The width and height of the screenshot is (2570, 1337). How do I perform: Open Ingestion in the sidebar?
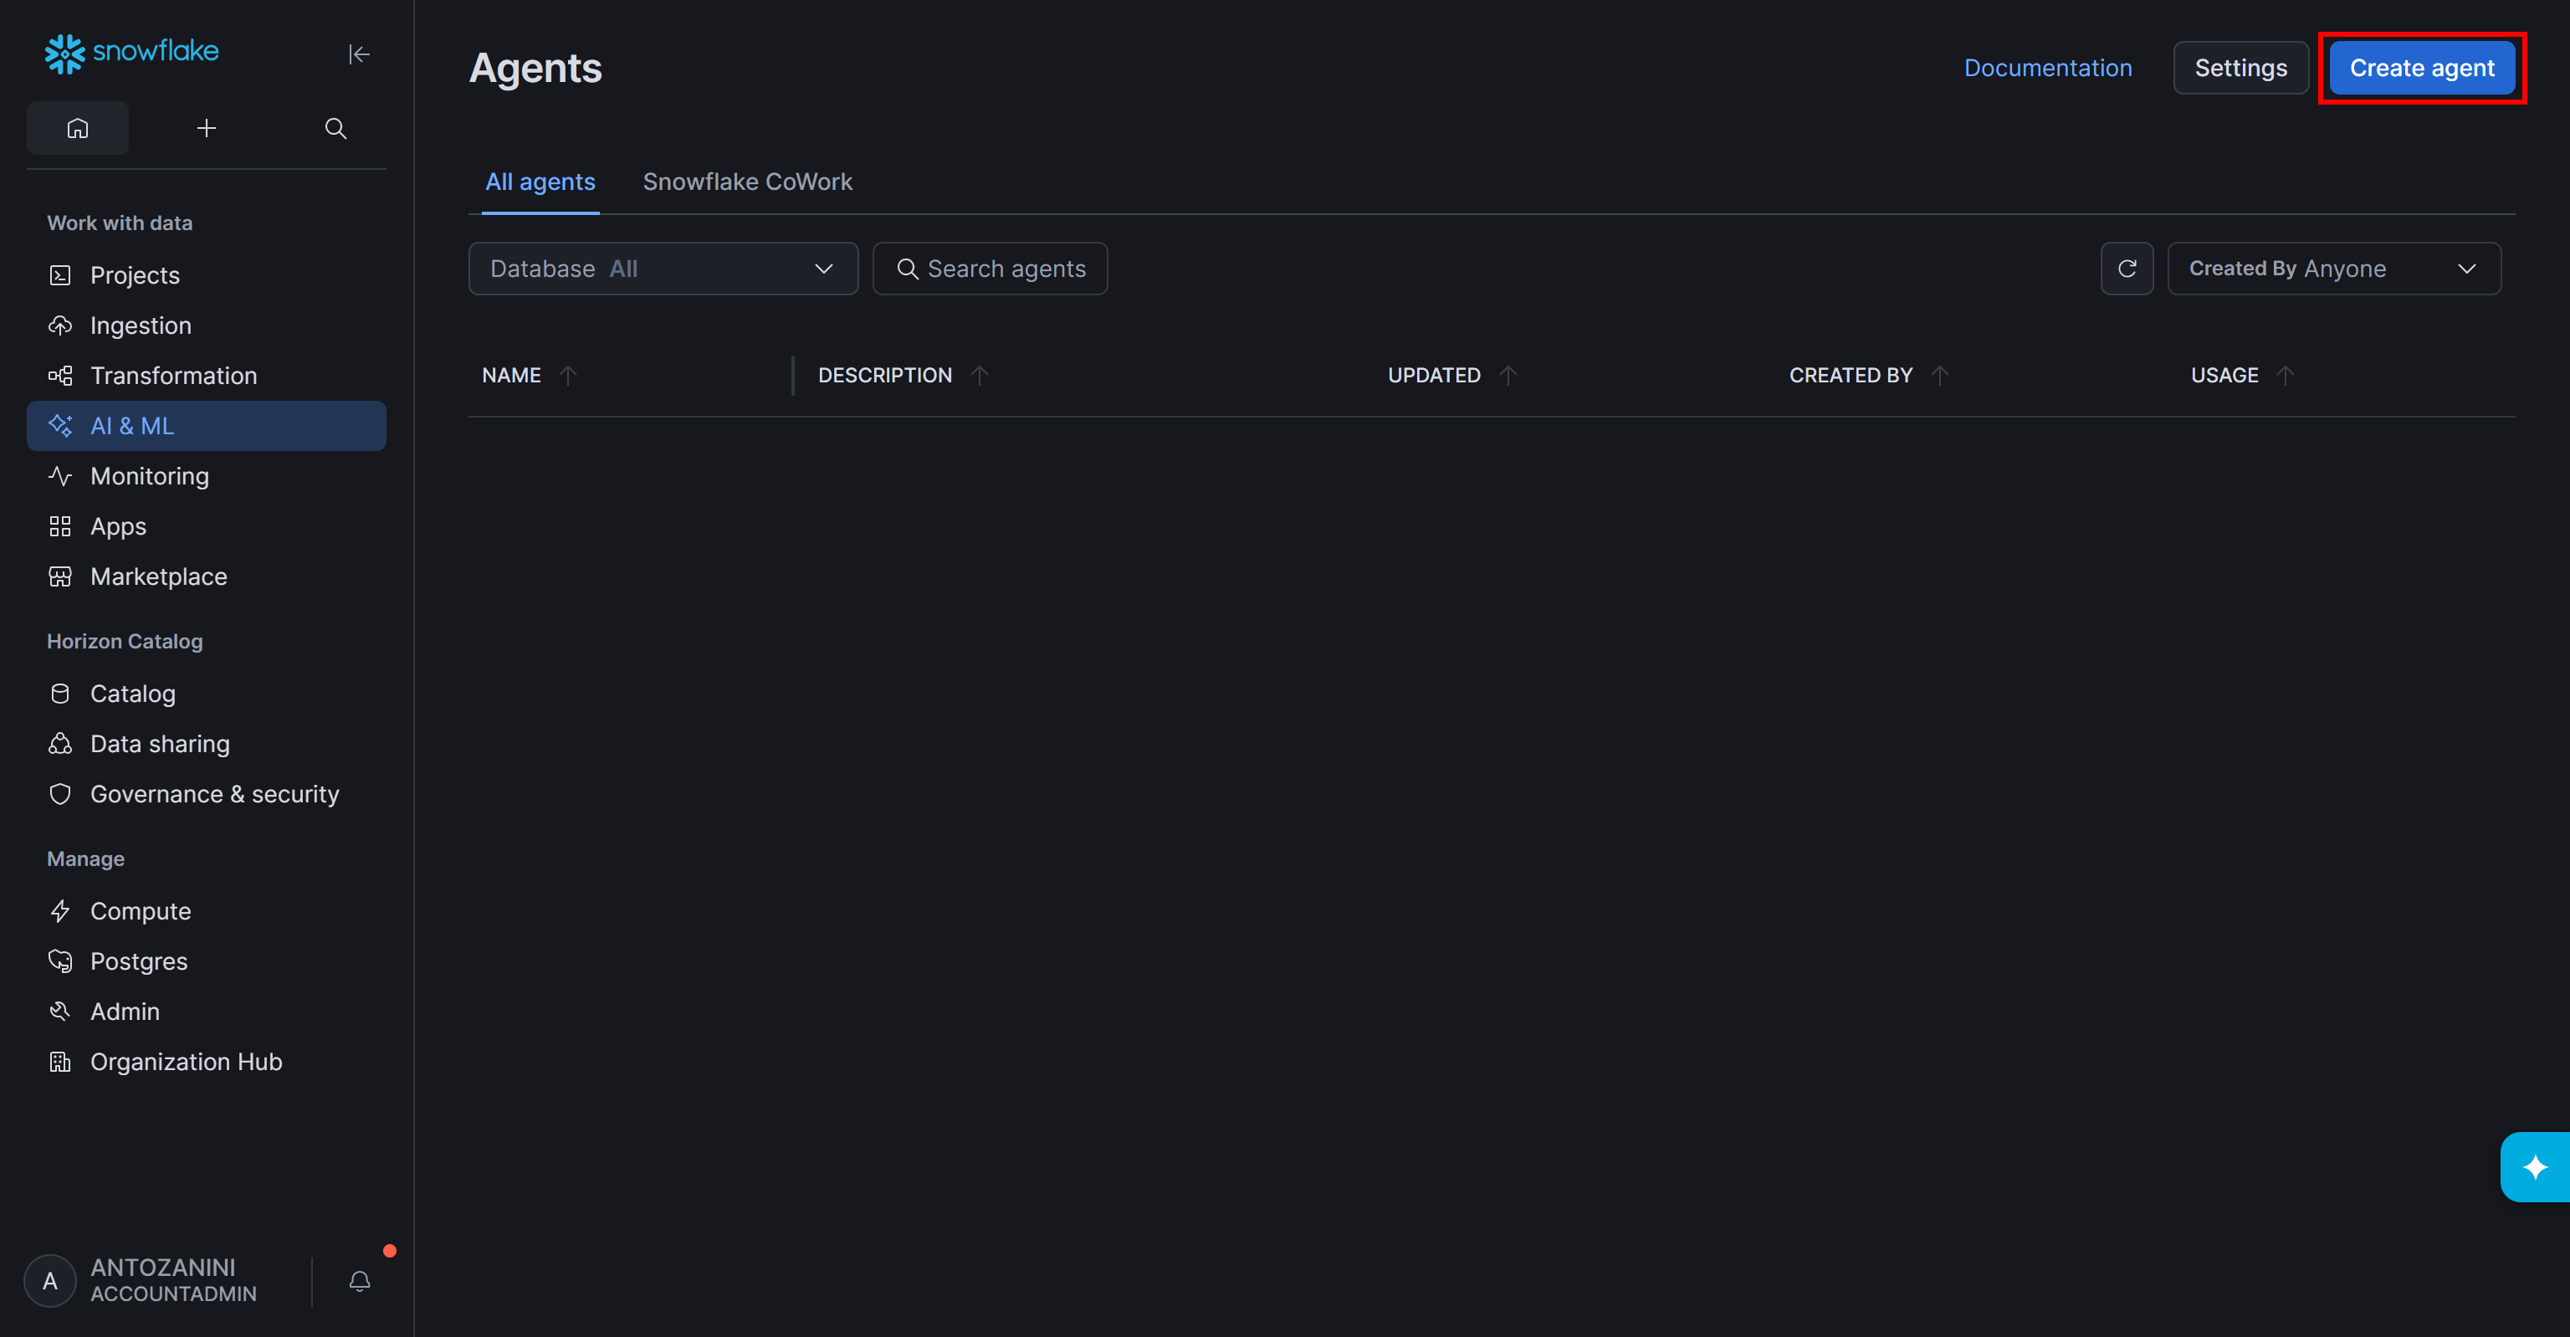click(x=207, y=325)
